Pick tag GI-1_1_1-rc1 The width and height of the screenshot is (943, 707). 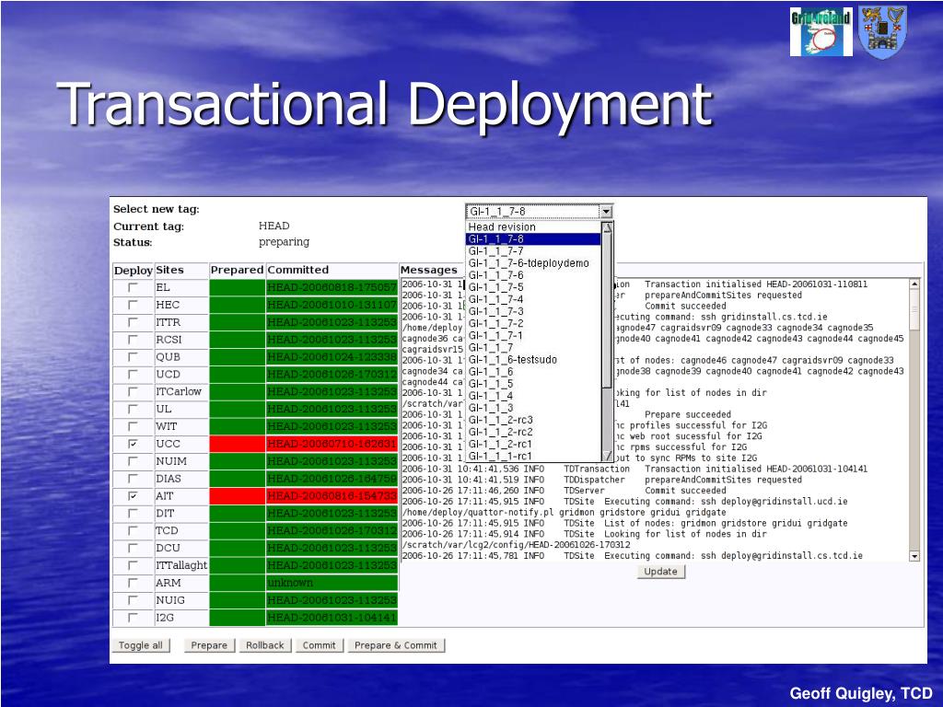(533, 456)
